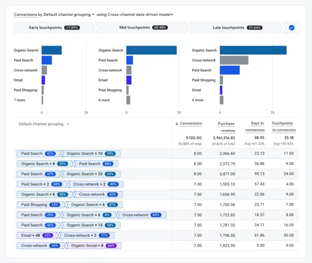Click the Organic Search bar in Early touchpoints

click(x=51, y=50)
